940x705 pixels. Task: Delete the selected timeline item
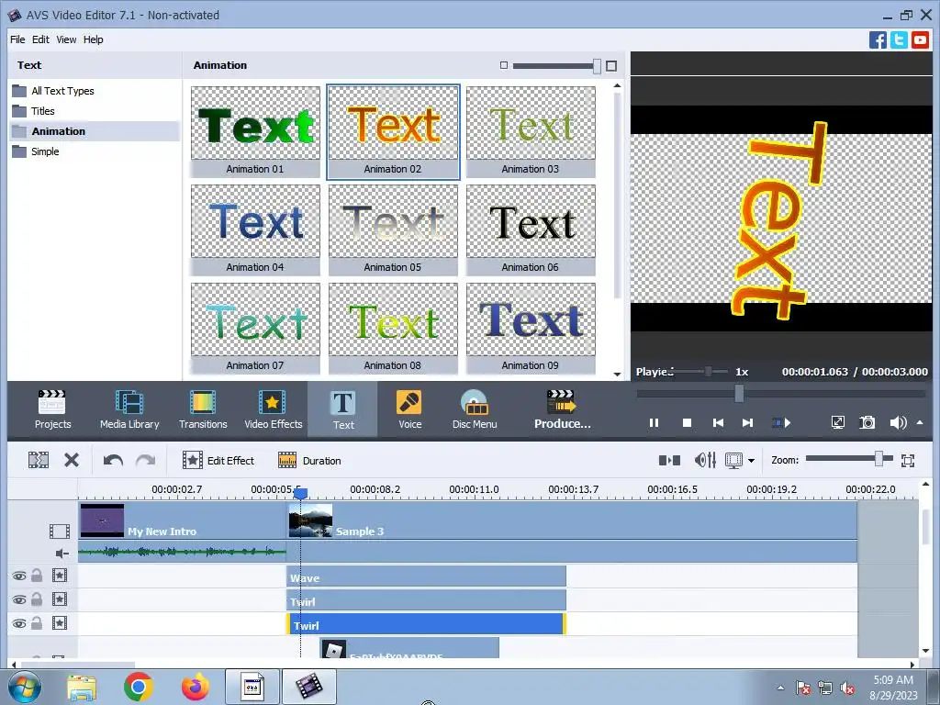72,461
